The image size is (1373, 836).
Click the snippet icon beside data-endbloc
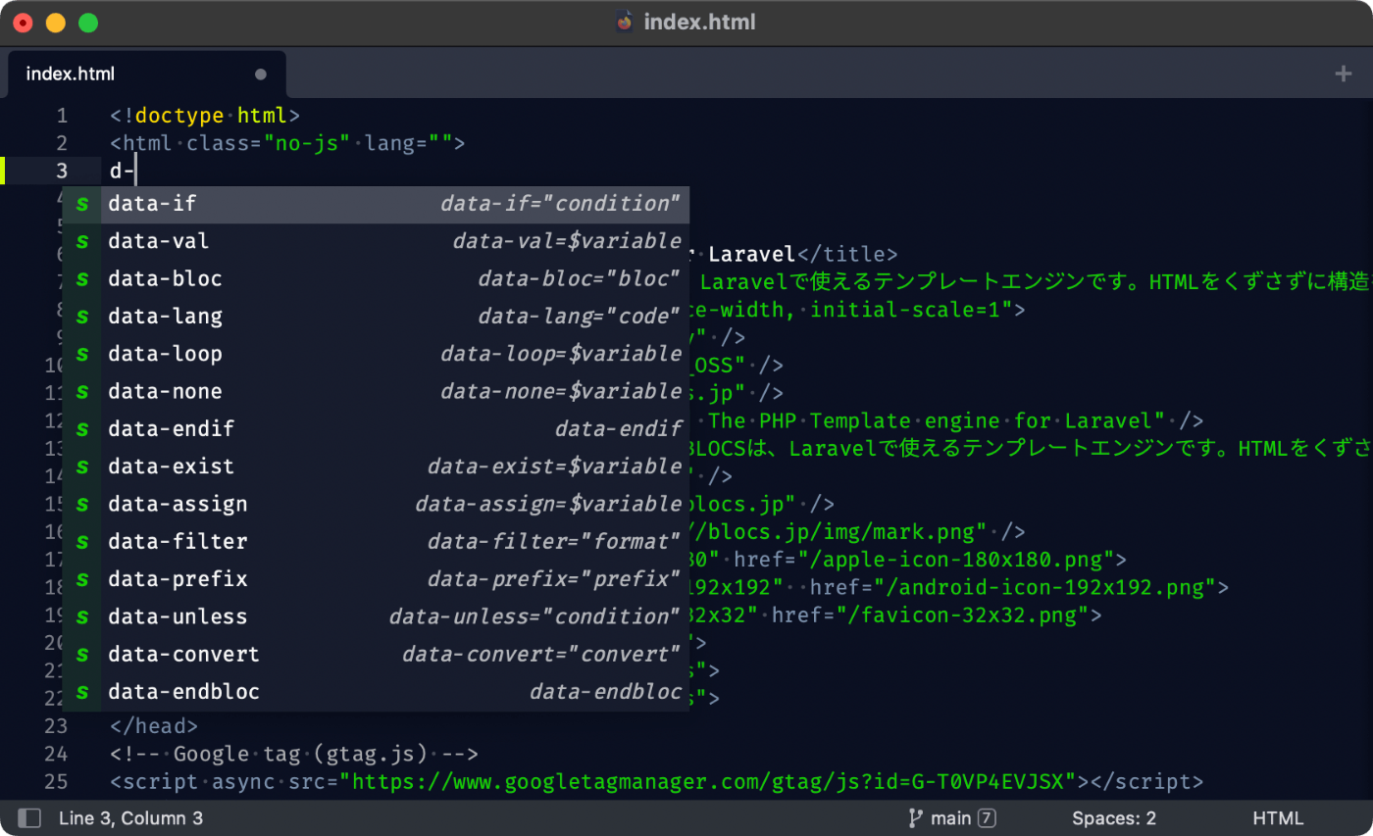coord(82,692)
